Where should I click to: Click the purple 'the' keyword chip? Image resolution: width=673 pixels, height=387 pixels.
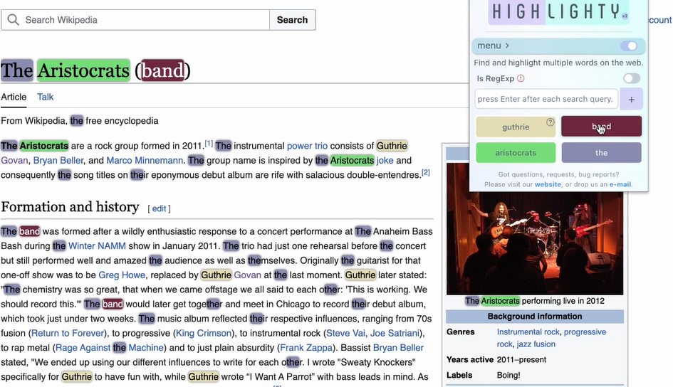pyautogui.click(x=601, y=152)
